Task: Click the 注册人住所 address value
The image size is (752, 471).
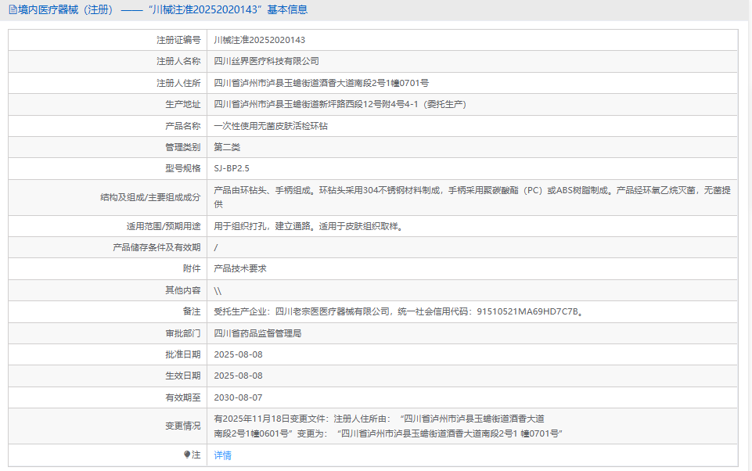Action: point(321,83)
